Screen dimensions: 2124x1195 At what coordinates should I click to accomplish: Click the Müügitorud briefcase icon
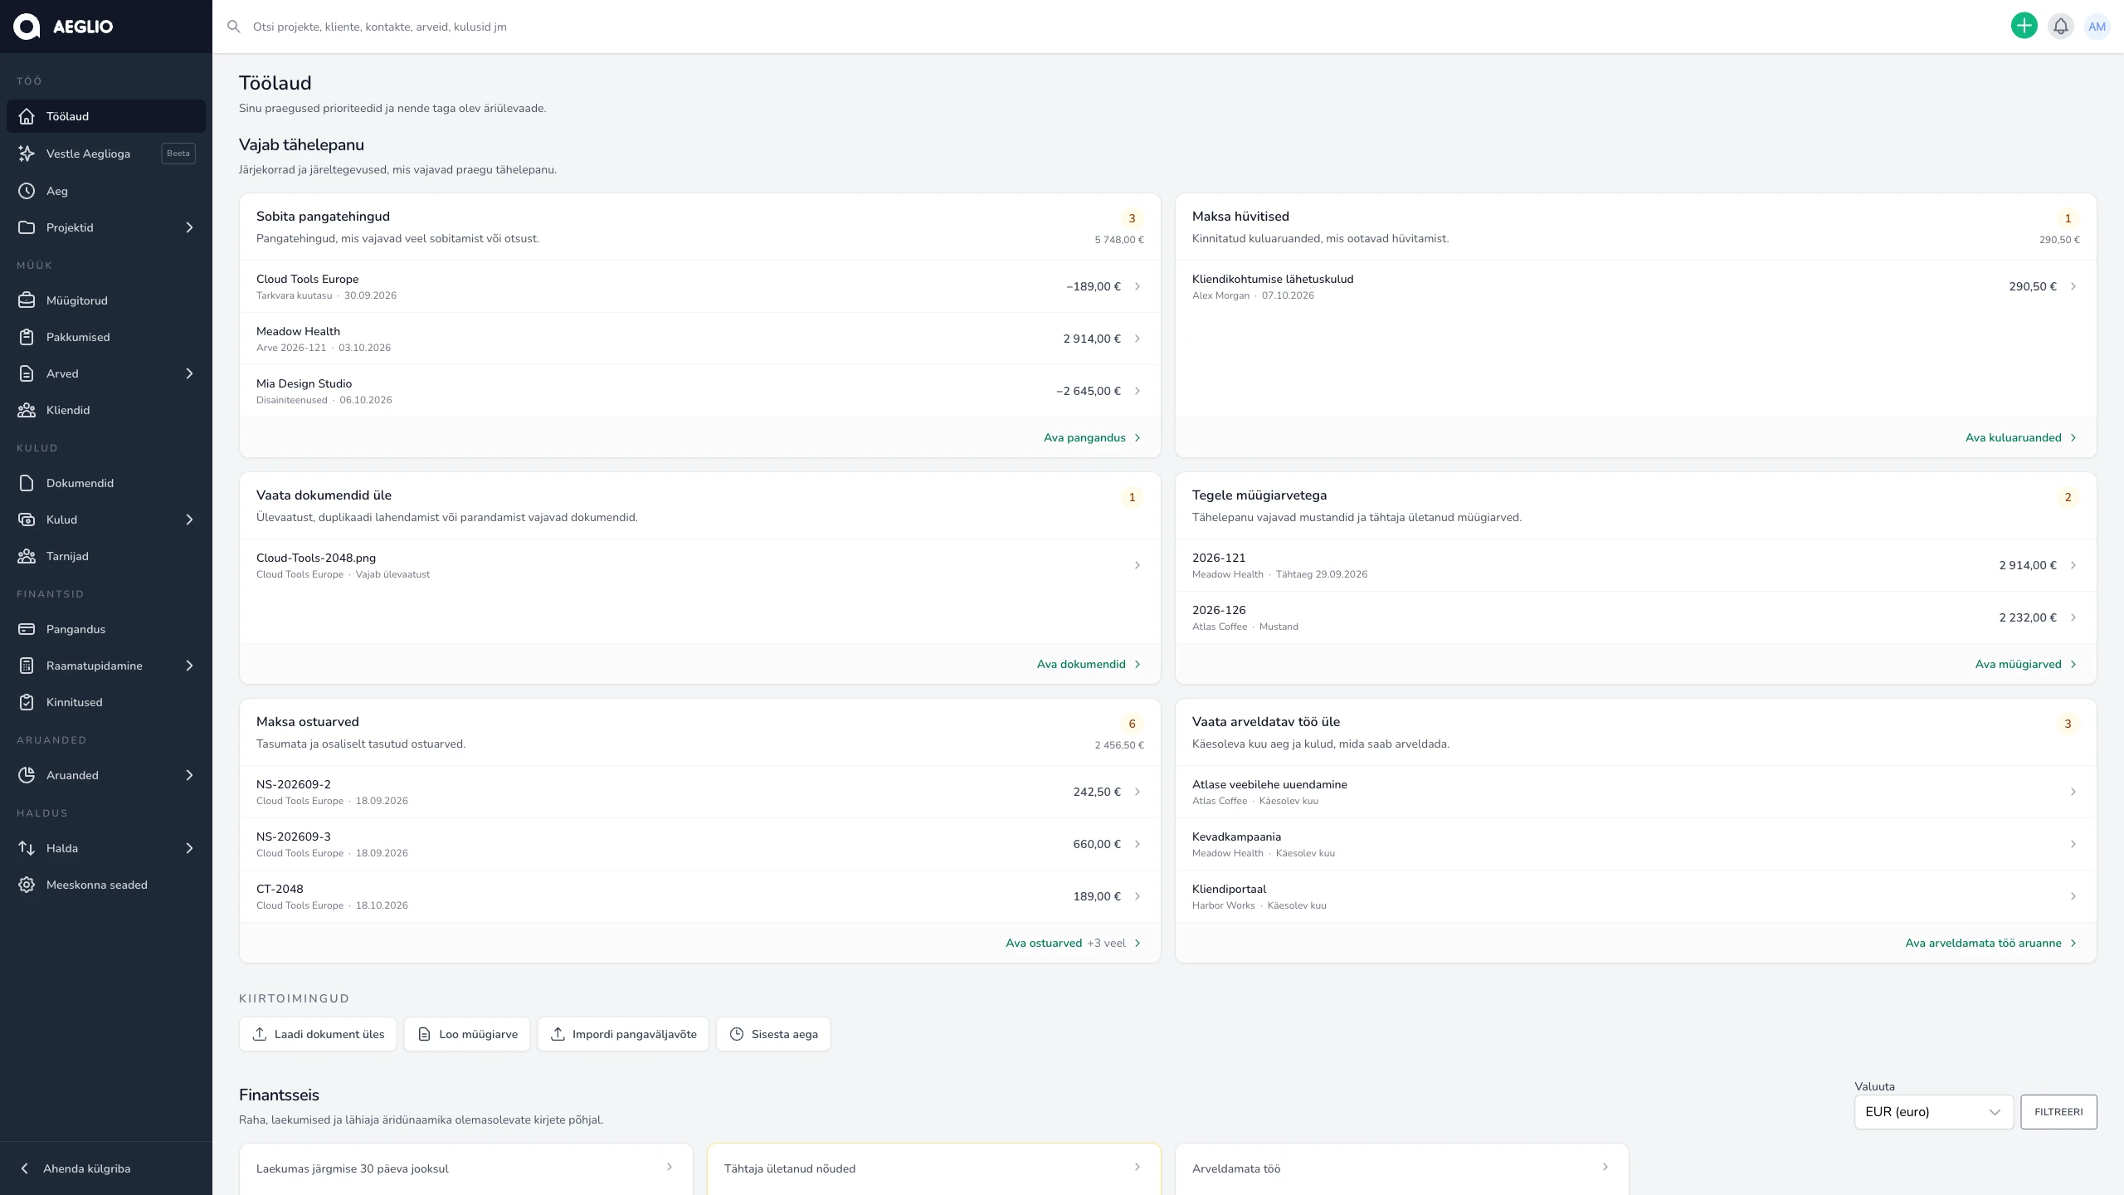(x=27, y=300)
